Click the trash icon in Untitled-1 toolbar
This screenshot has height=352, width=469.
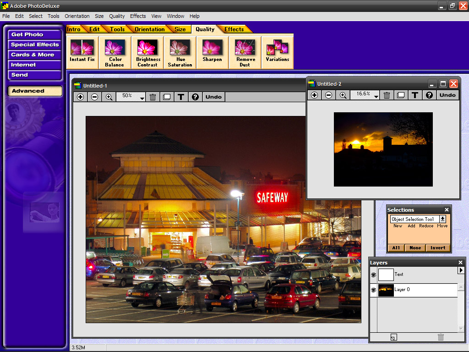point(153,97)
